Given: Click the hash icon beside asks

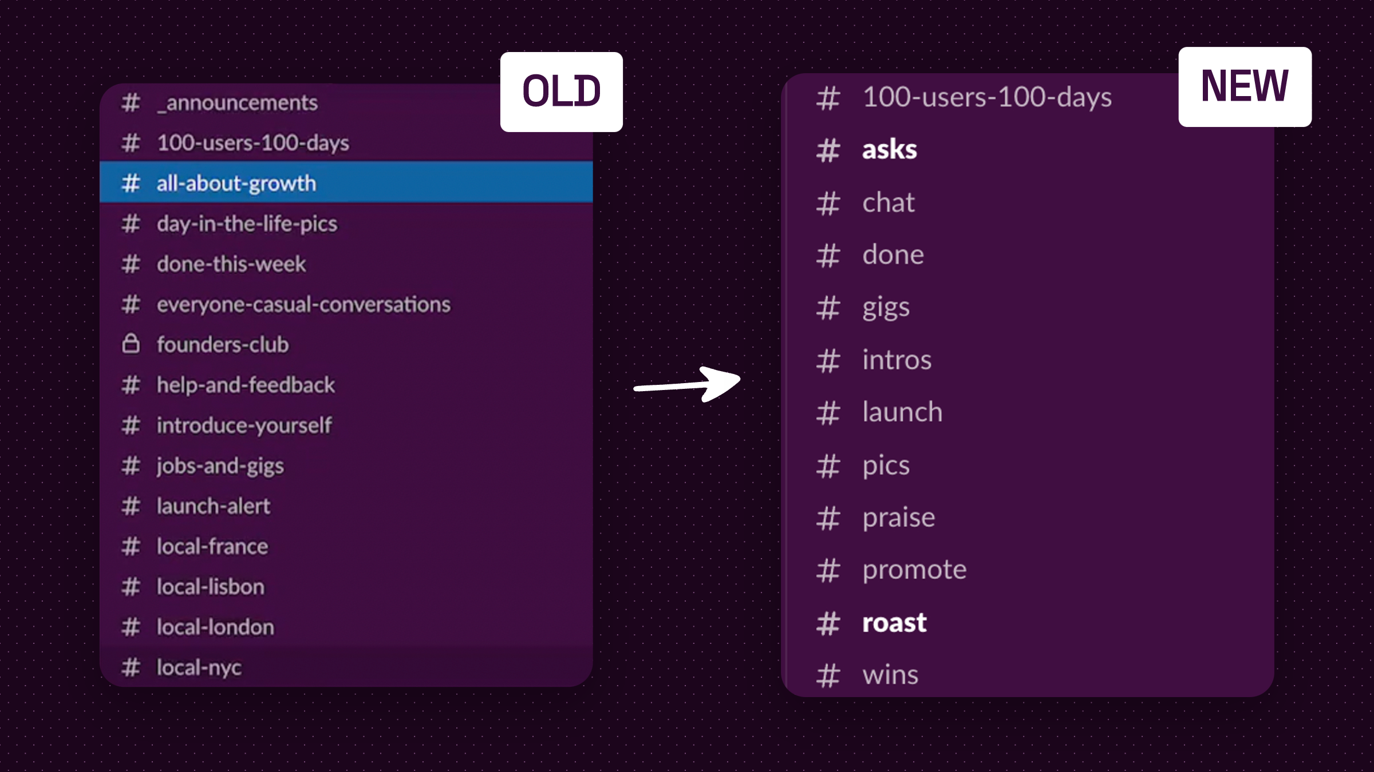Looking at the screenshot, I should point(828,150).
